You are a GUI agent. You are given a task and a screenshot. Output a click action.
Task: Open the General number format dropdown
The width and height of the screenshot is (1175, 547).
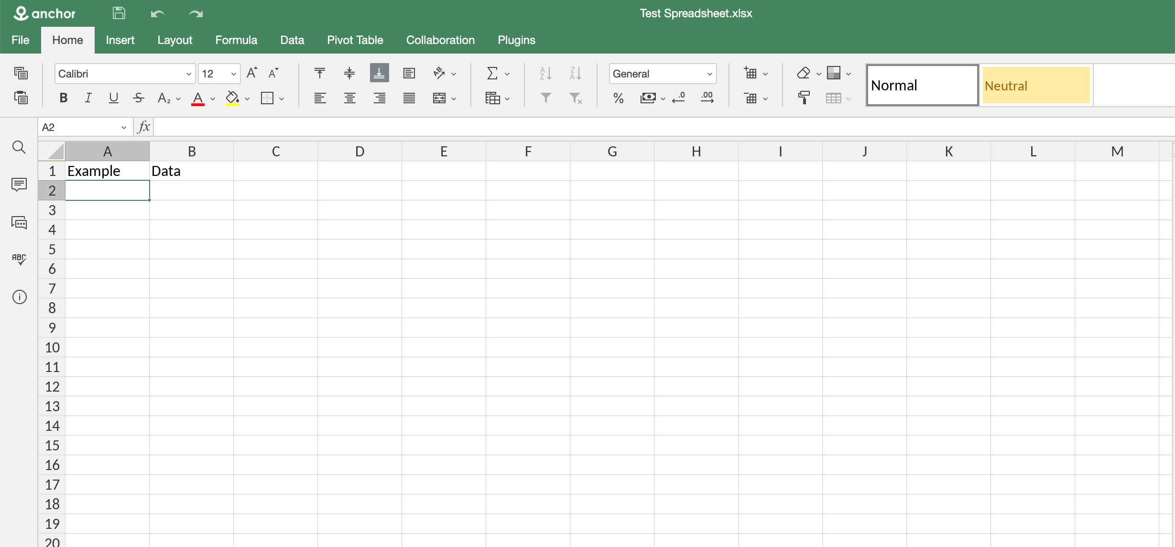coord(709,74)
